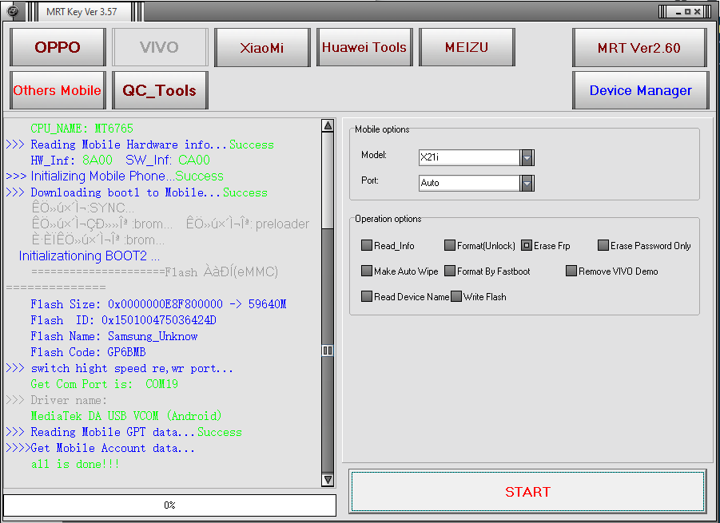
Task: Check the Format(Unlock) option
Action: pyautogui.click(x=450, y=246)
